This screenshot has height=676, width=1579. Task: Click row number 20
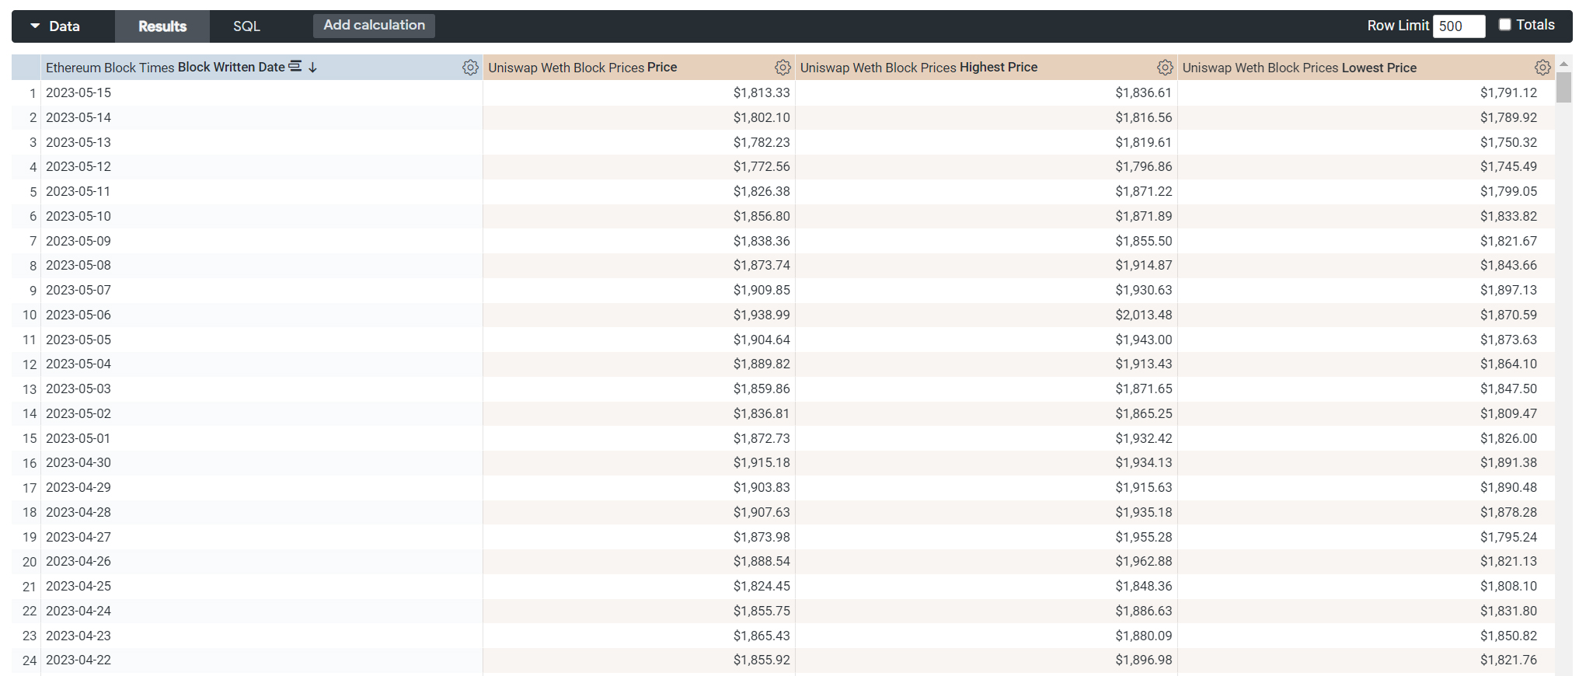30,562
